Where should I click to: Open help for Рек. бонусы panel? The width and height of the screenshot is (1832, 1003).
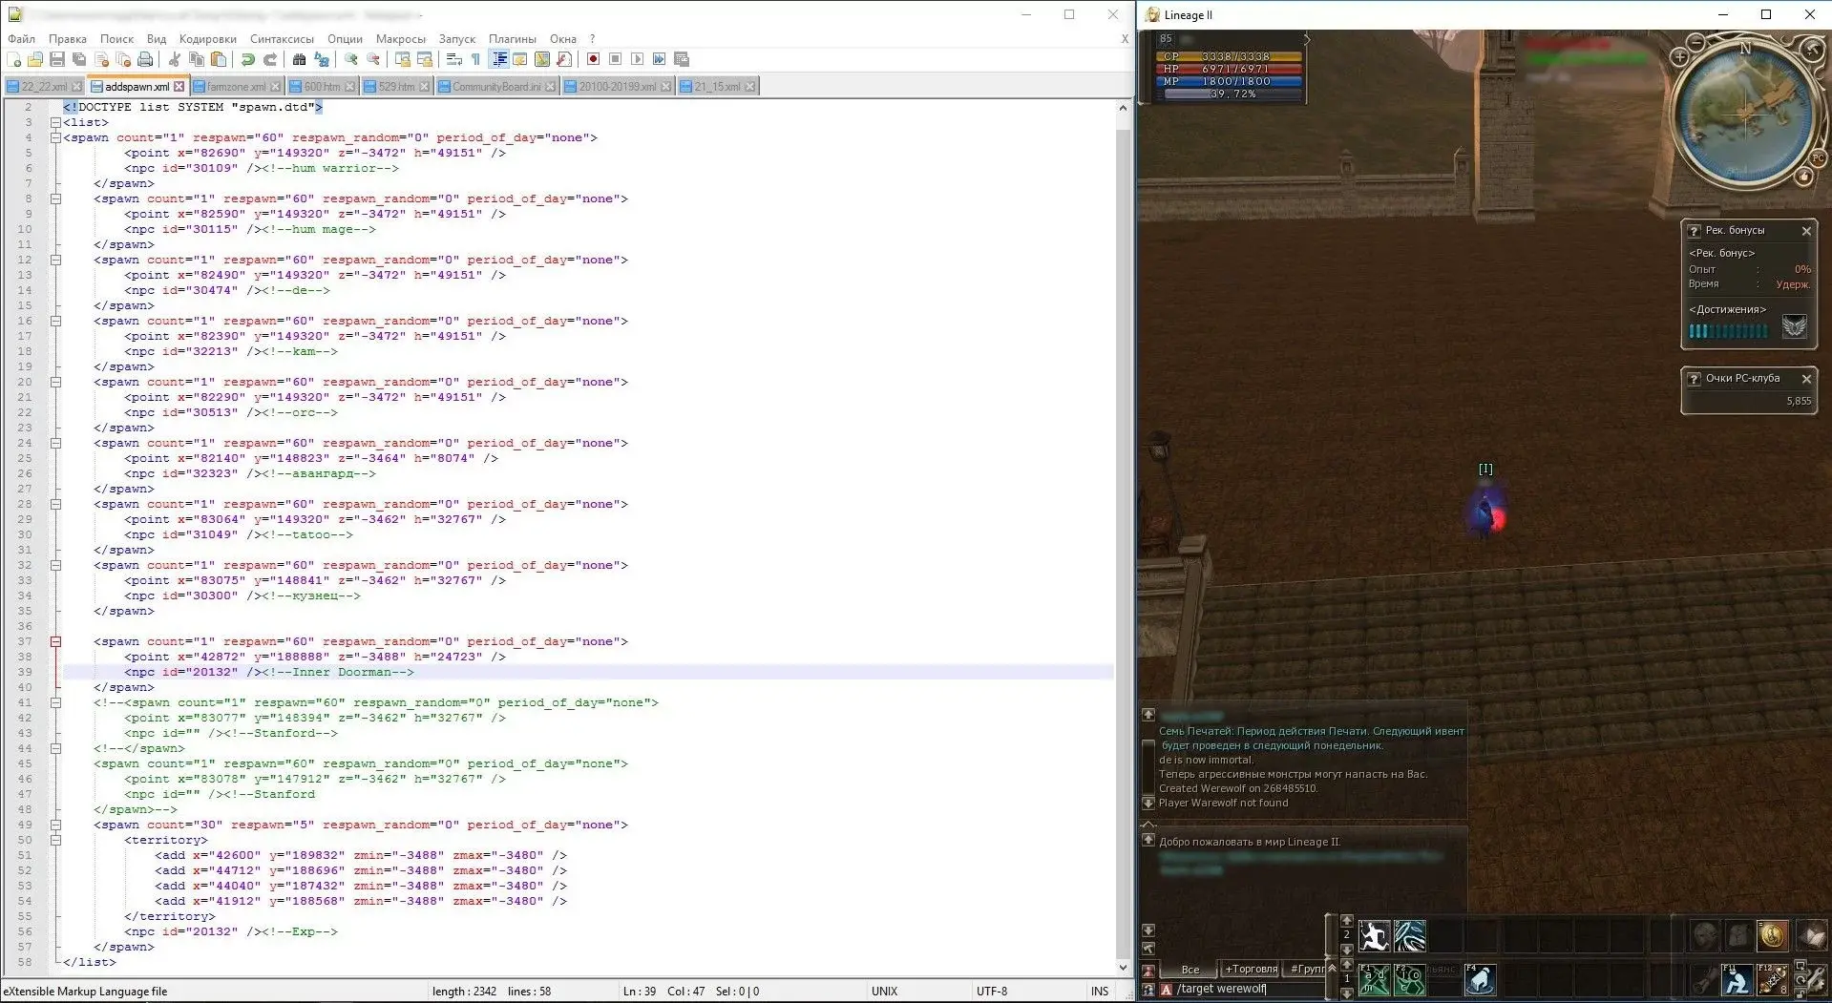pos(1694,231)
